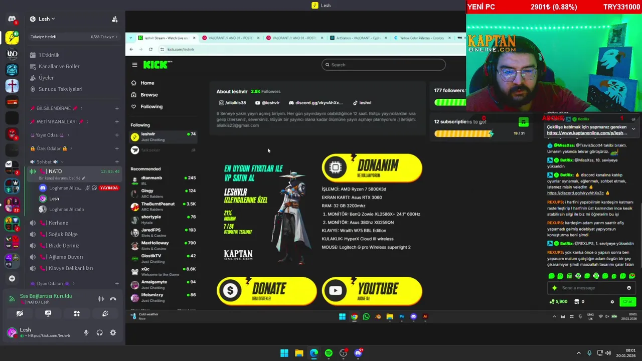Open the voice noise suppression waveform icon

point(101,299)
